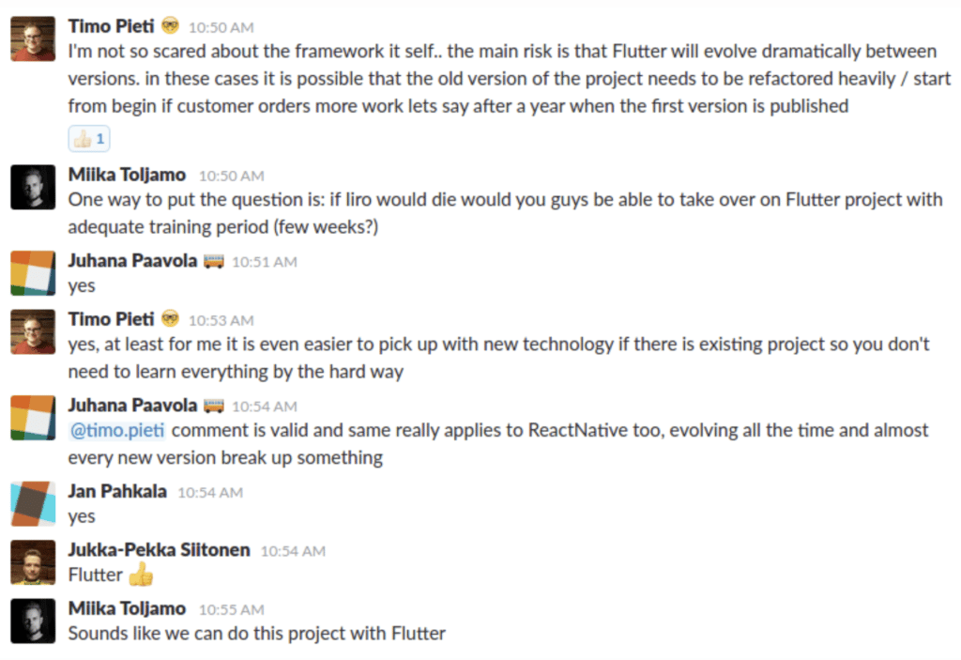Screen dimensions: 961x660
Task: Open Timo Pieti's avatar at the 10:53 AM message
Action: [x=33, y=331]
